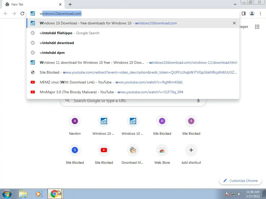266x199 pixels.
Task: Open the Newton shortcut
Action: click(75, 125)
